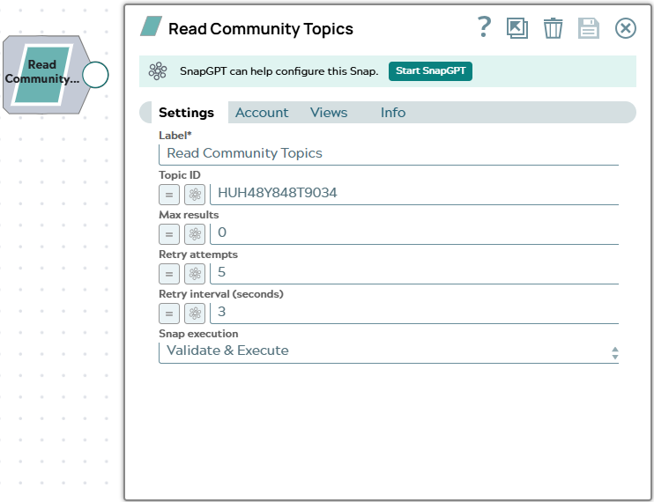The image size is (654, 502).
Task: Click Start SnapGPT button
Action: click(x=430, y=71)
